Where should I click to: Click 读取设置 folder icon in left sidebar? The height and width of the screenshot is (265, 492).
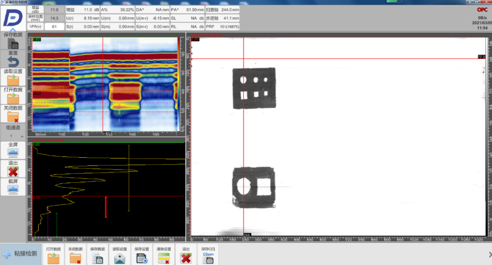(x=13, y=81)
